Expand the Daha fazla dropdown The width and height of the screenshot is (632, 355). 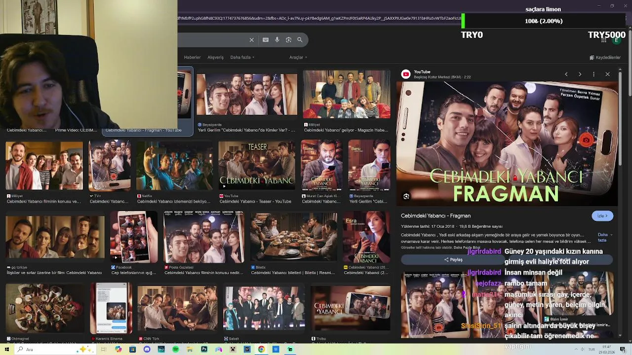tap(242, 57)
